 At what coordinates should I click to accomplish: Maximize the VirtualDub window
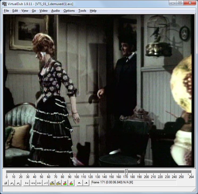(180, 3)
